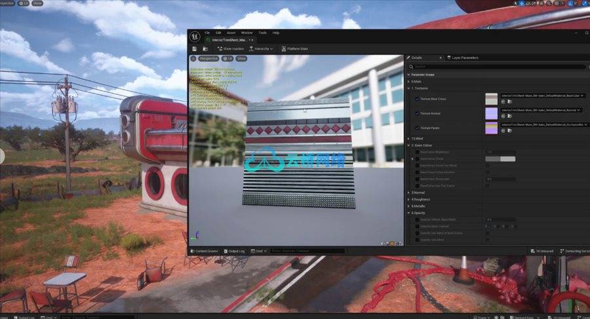
Task: Open the Output Log in the material editor
Action: (x=237, y=251)
